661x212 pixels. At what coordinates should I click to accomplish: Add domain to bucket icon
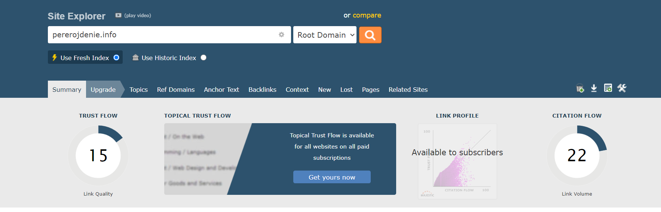tap(580, 88)
